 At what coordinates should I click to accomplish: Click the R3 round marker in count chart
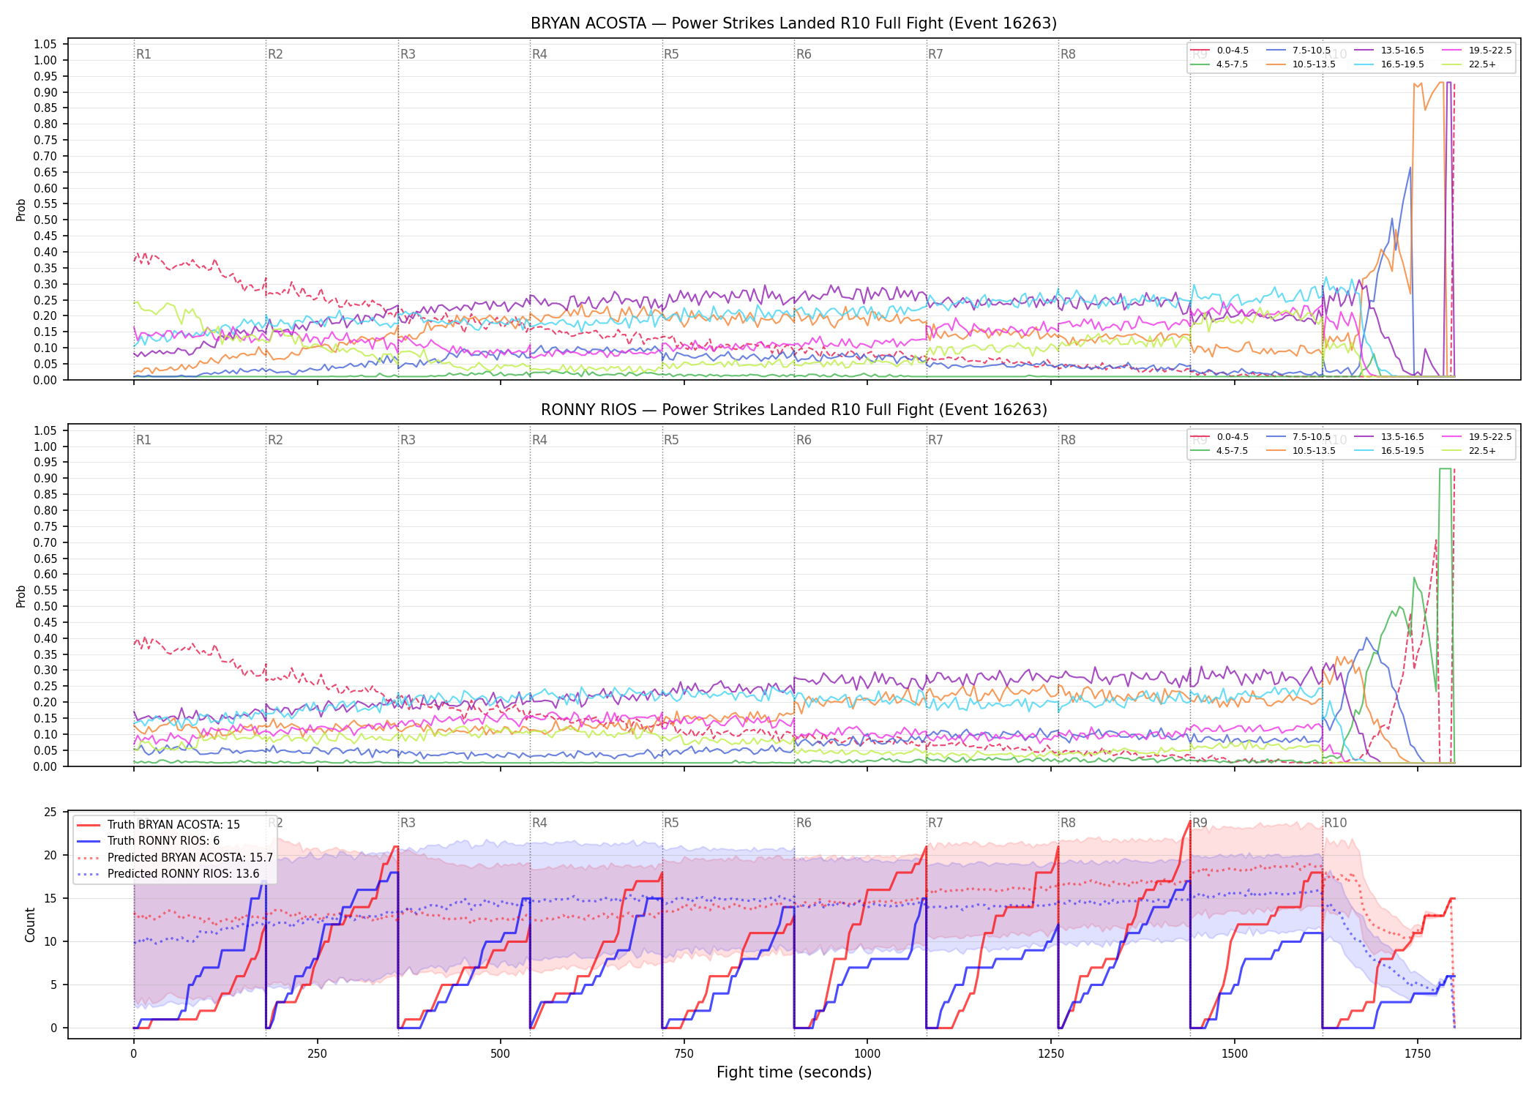pos(408,823)
